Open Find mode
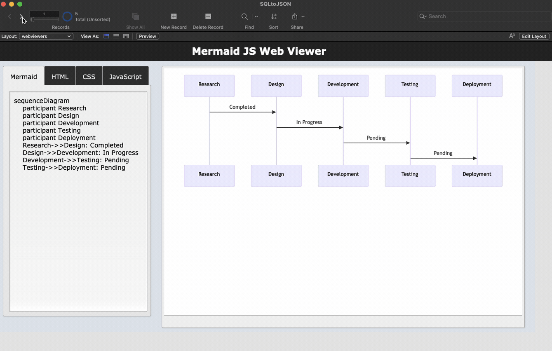This screenshot has height=351, width=552. click(x=244, y=16)
